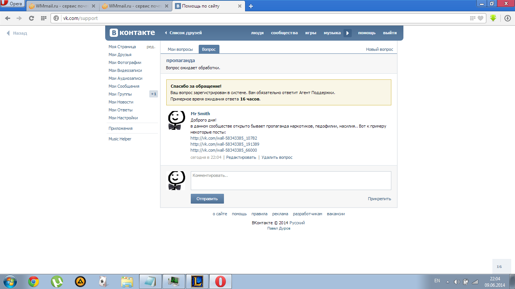
Task: Reload the page with the refresh icon
Action: tap(31, 18)
